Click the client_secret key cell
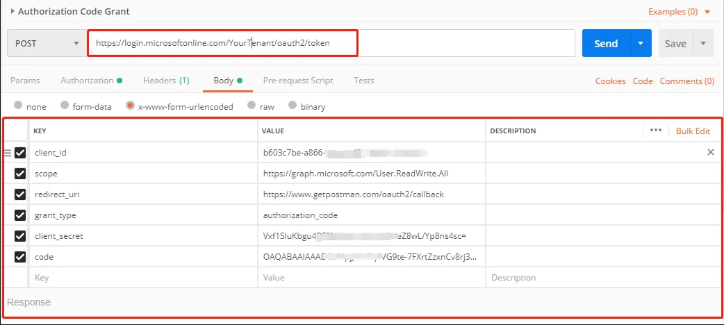 point(143,236)
